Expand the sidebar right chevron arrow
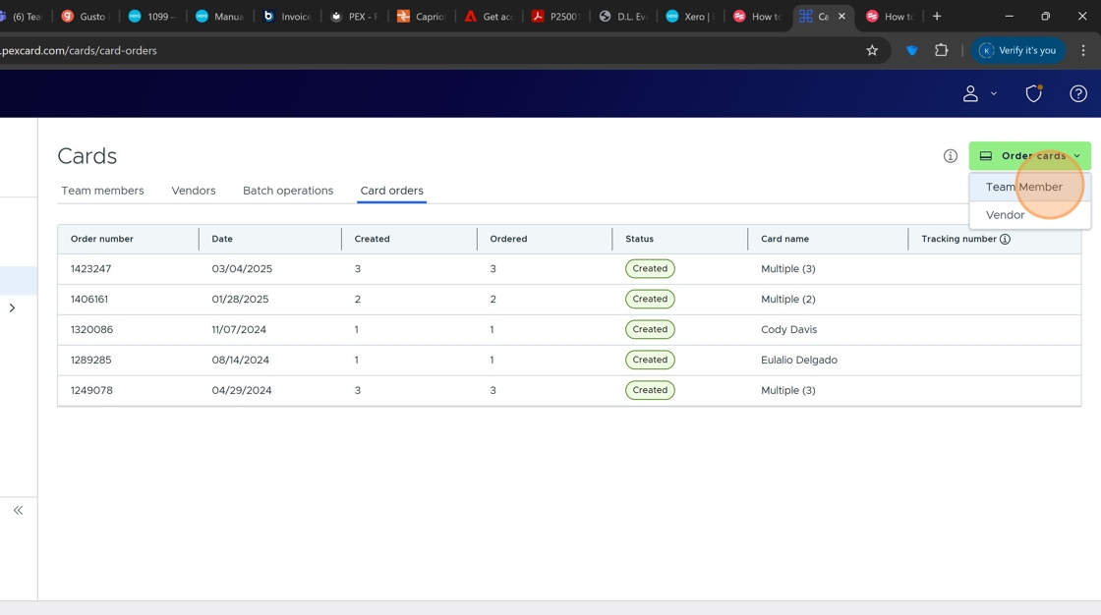The height and width of the screenshot is (615, 1101). coord(12,307)
